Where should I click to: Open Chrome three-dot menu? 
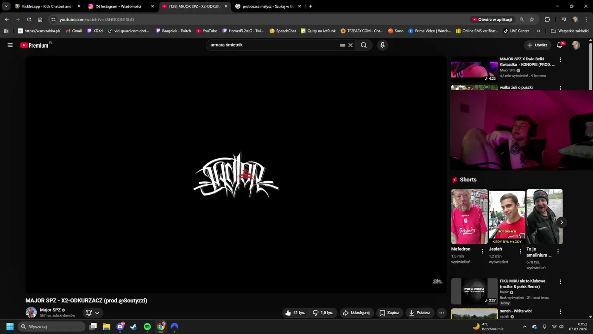tap(586, 19)
